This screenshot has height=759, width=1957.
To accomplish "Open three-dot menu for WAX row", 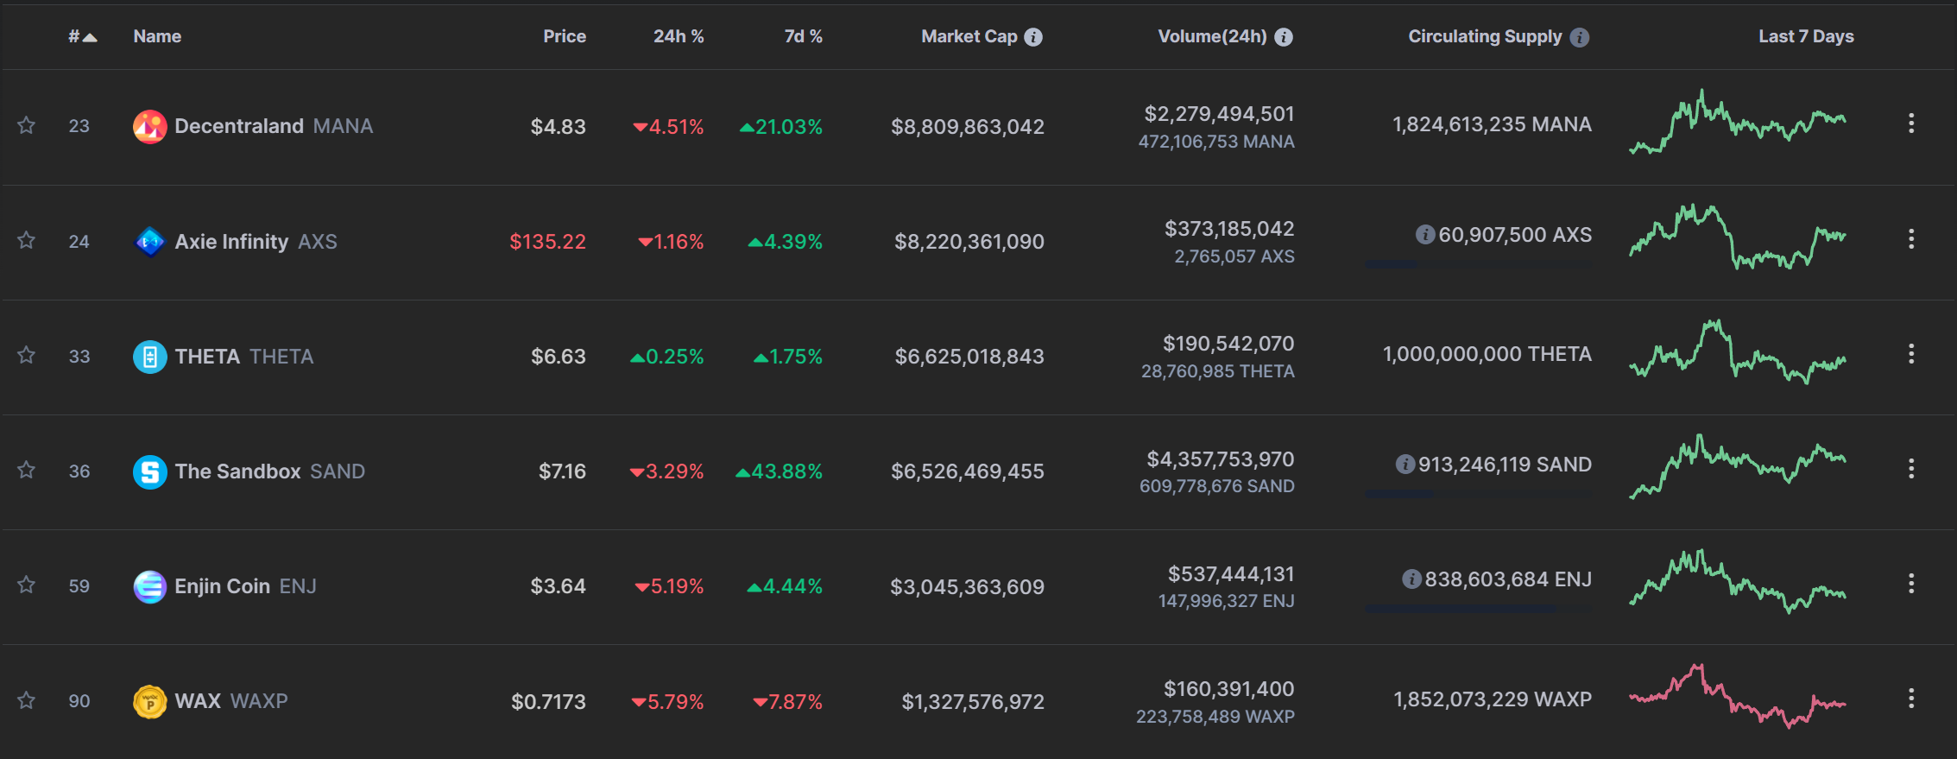I will [1911, 698].
